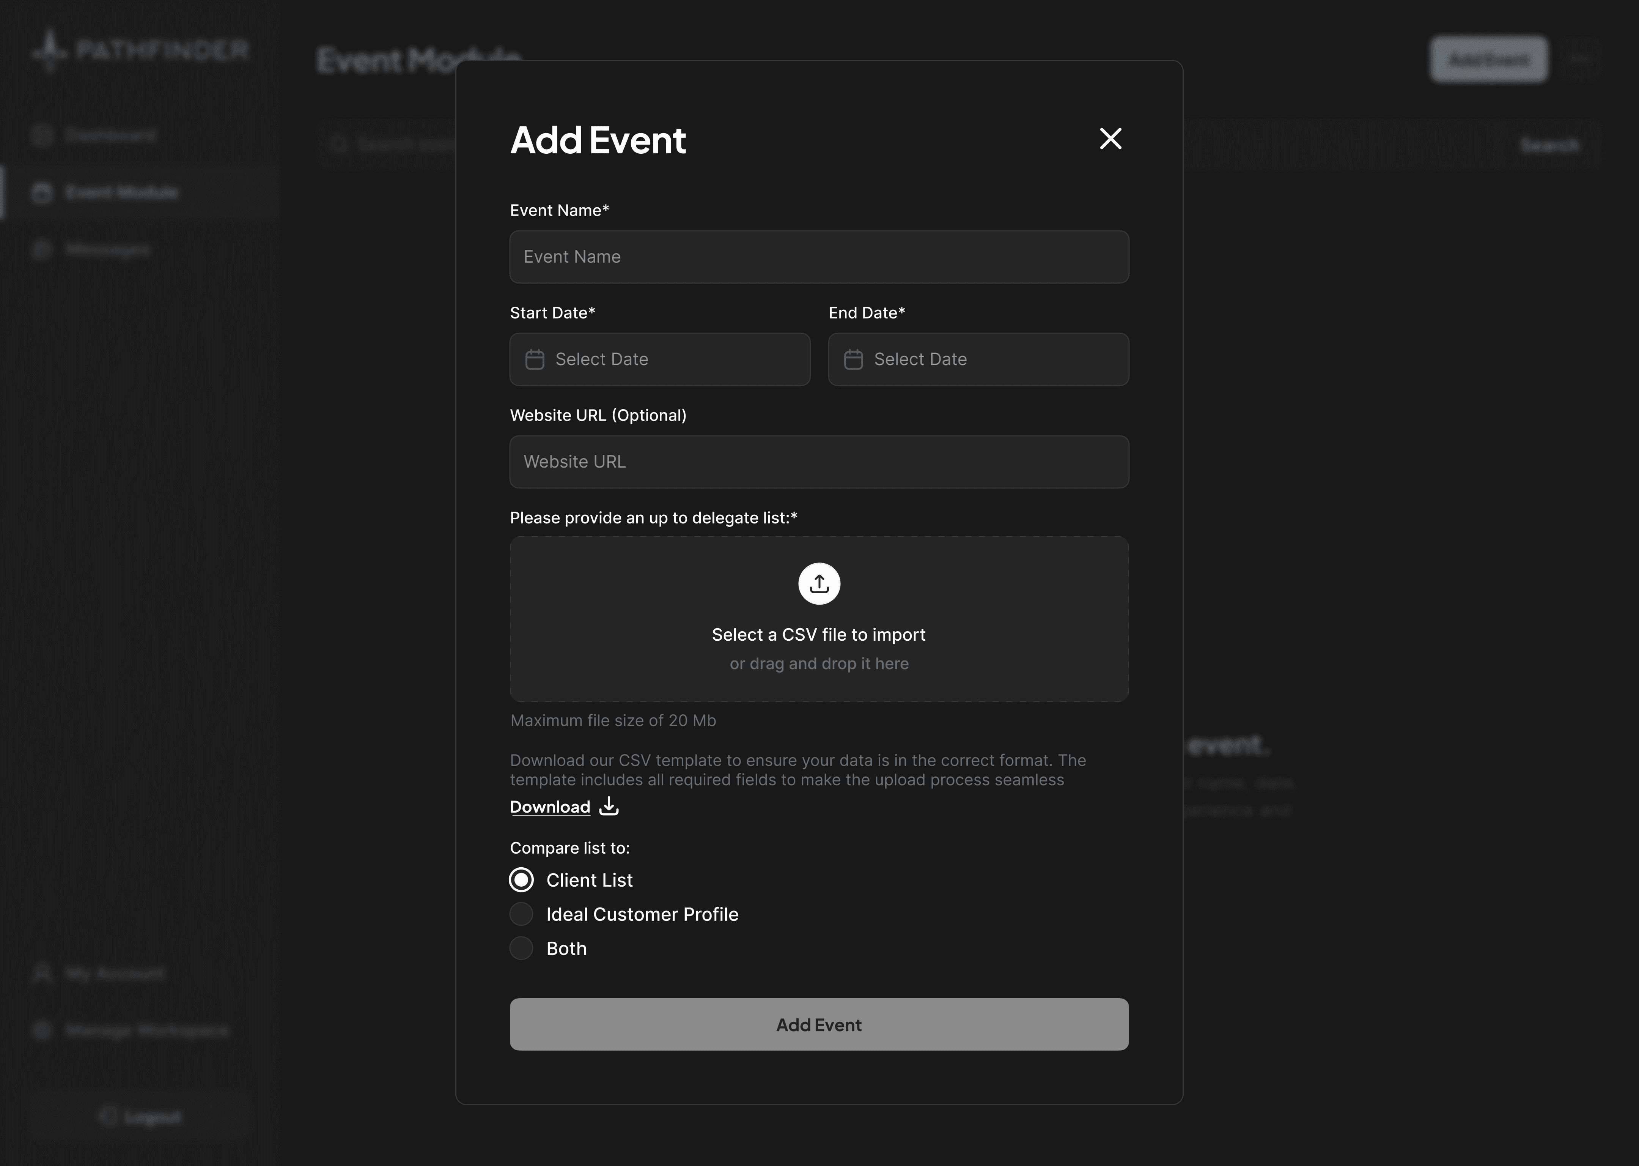Click the calendar icon in Start Date
1639x1166 pixels.
535,359
